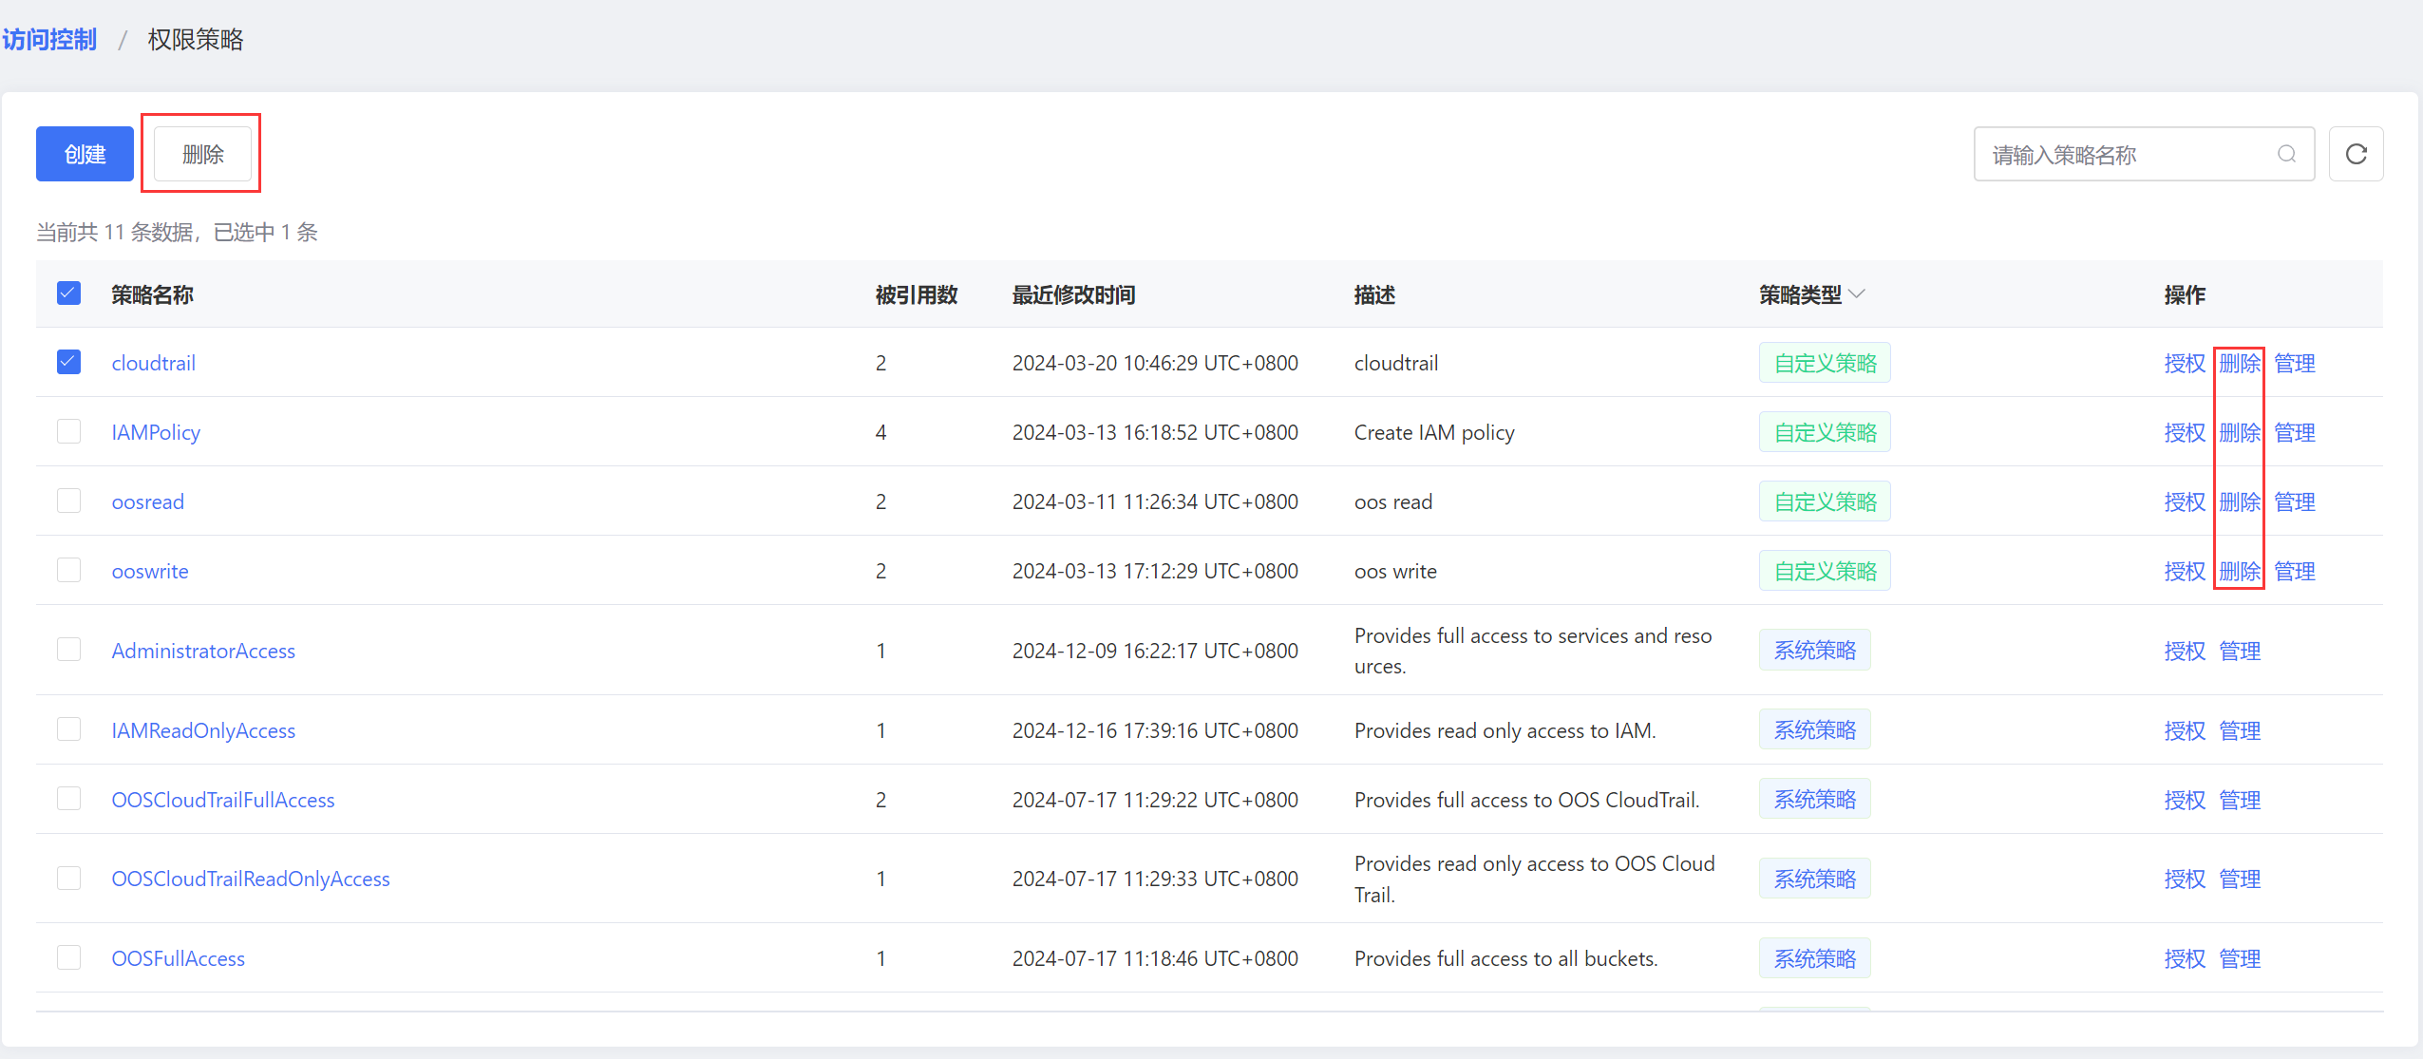Open the cloudtrail policy link
Viewport: 2423px width, 1059px height.
[x=153, y=363]
